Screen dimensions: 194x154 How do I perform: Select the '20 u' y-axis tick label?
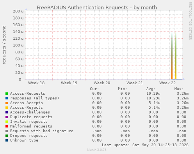click(x=20, y=73)
